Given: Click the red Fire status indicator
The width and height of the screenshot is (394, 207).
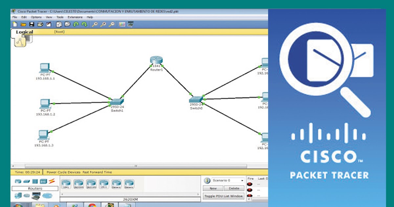Looking at the screenshot, I should coord(250,183).
